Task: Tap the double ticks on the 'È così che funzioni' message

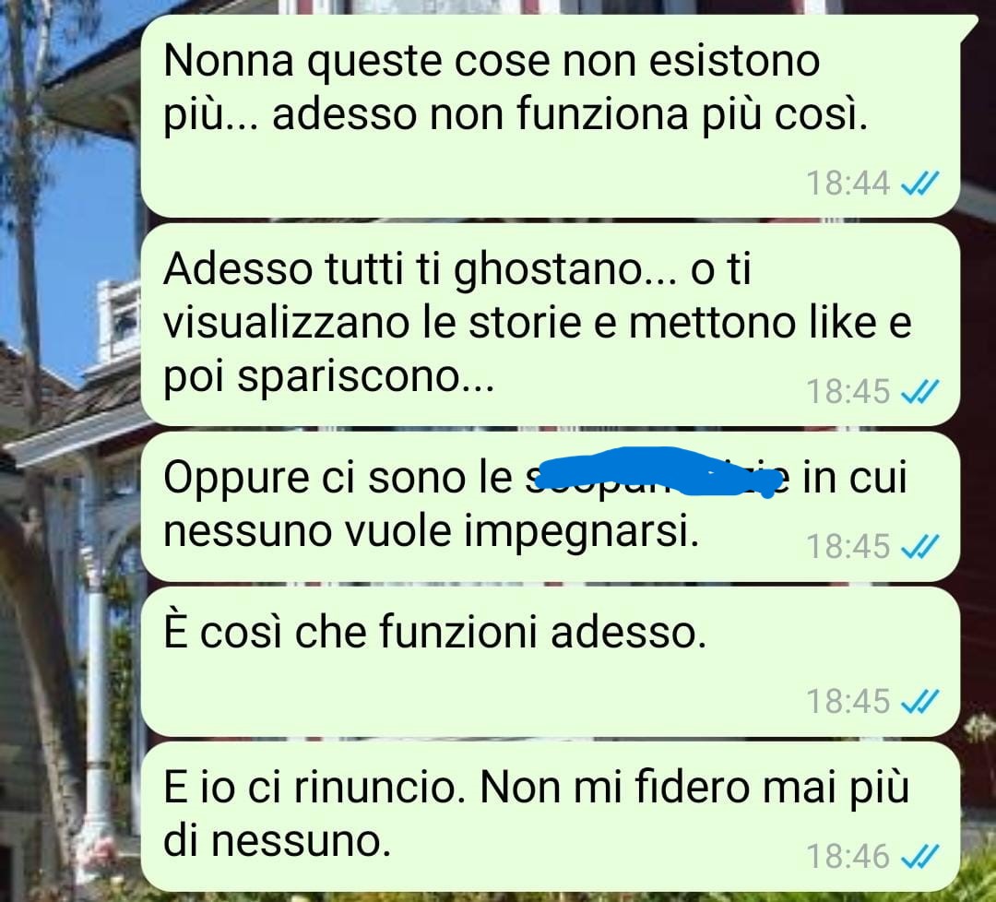Action: pyautogui.click(x=919, y=701)
